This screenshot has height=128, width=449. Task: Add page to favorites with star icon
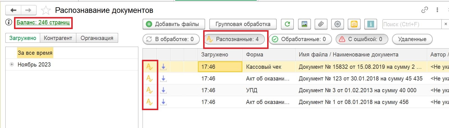[x=46, y=11]
